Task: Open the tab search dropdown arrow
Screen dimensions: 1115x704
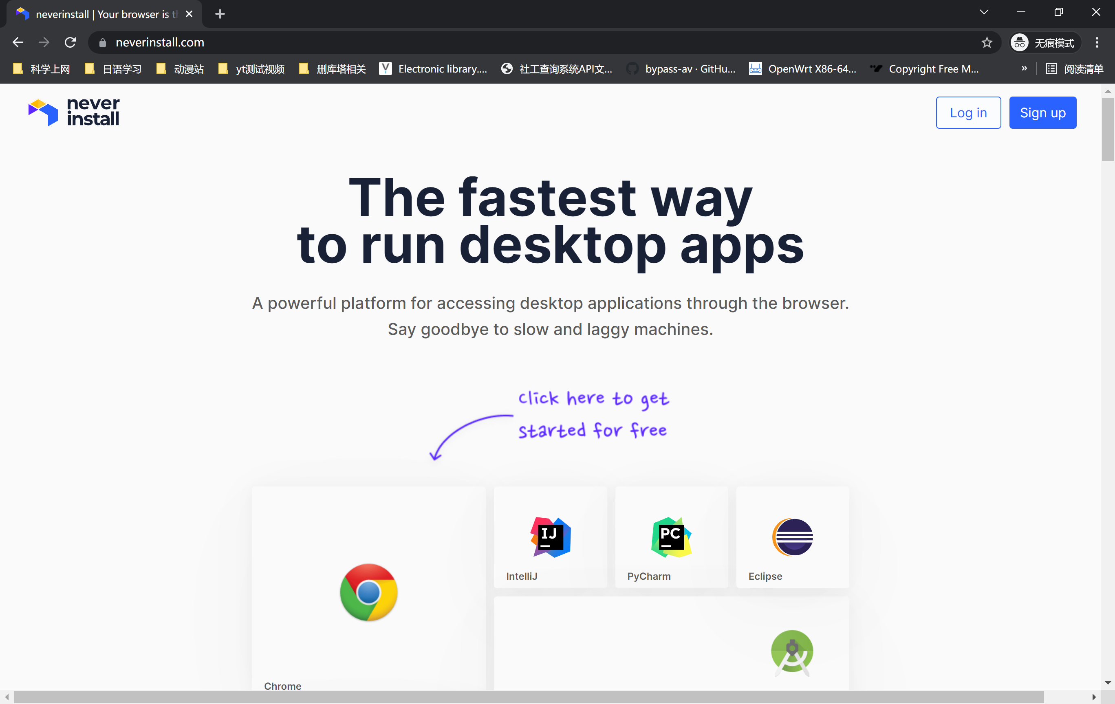Action: (x=984, y=13)
